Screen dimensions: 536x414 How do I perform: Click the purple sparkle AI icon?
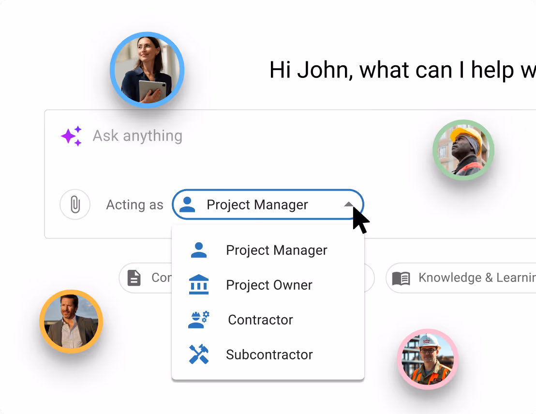coord(71,136)
